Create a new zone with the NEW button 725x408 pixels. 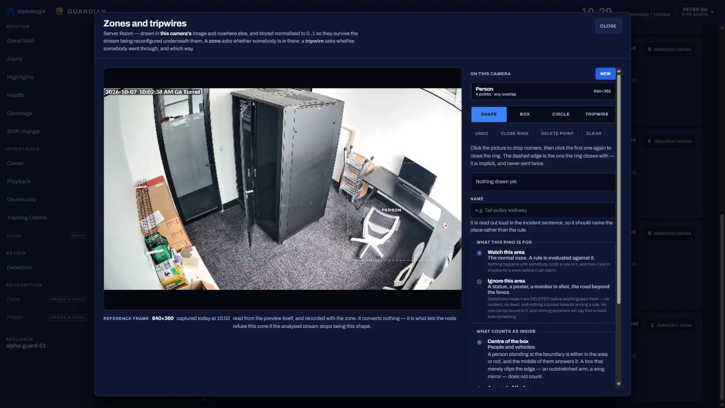pos(605,74)
